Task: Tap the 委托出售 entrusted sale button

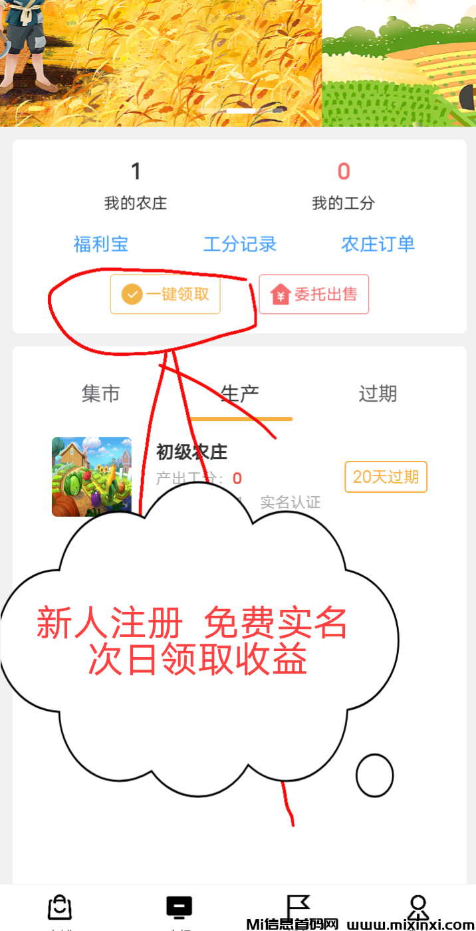Action: tap(314, 294)
